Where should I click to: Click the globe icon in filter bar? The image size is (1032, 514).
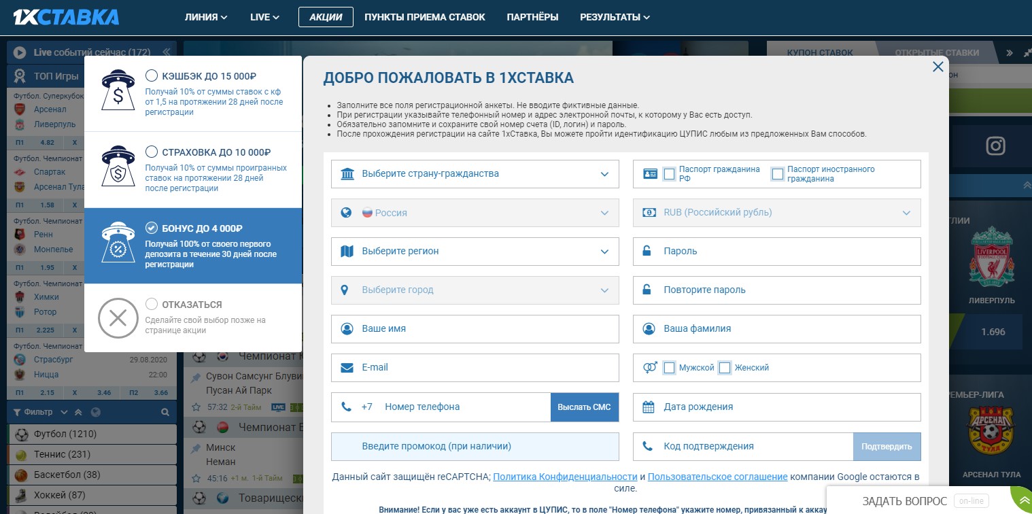coord(96,412)
